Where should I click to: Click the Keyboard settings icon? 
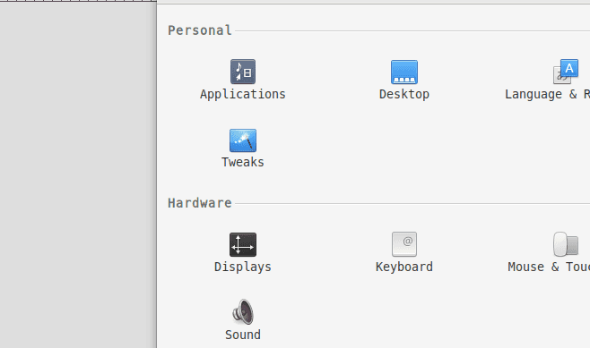(404, 244)
